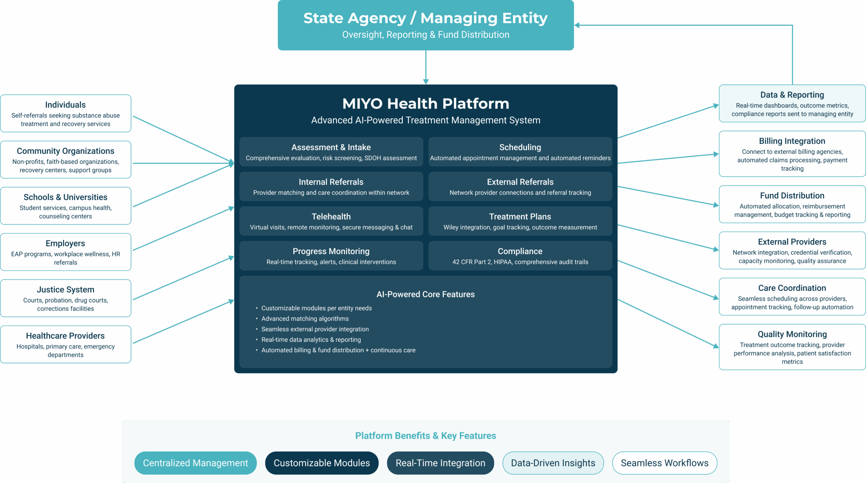Open the Billing Integration card
Viewport: 866px width, 483px height.
tap(792, 154)
